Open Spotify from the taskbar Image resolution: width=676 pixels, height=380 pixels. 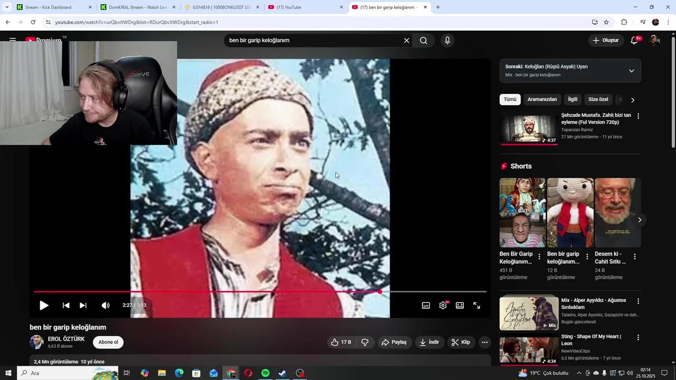266,373
